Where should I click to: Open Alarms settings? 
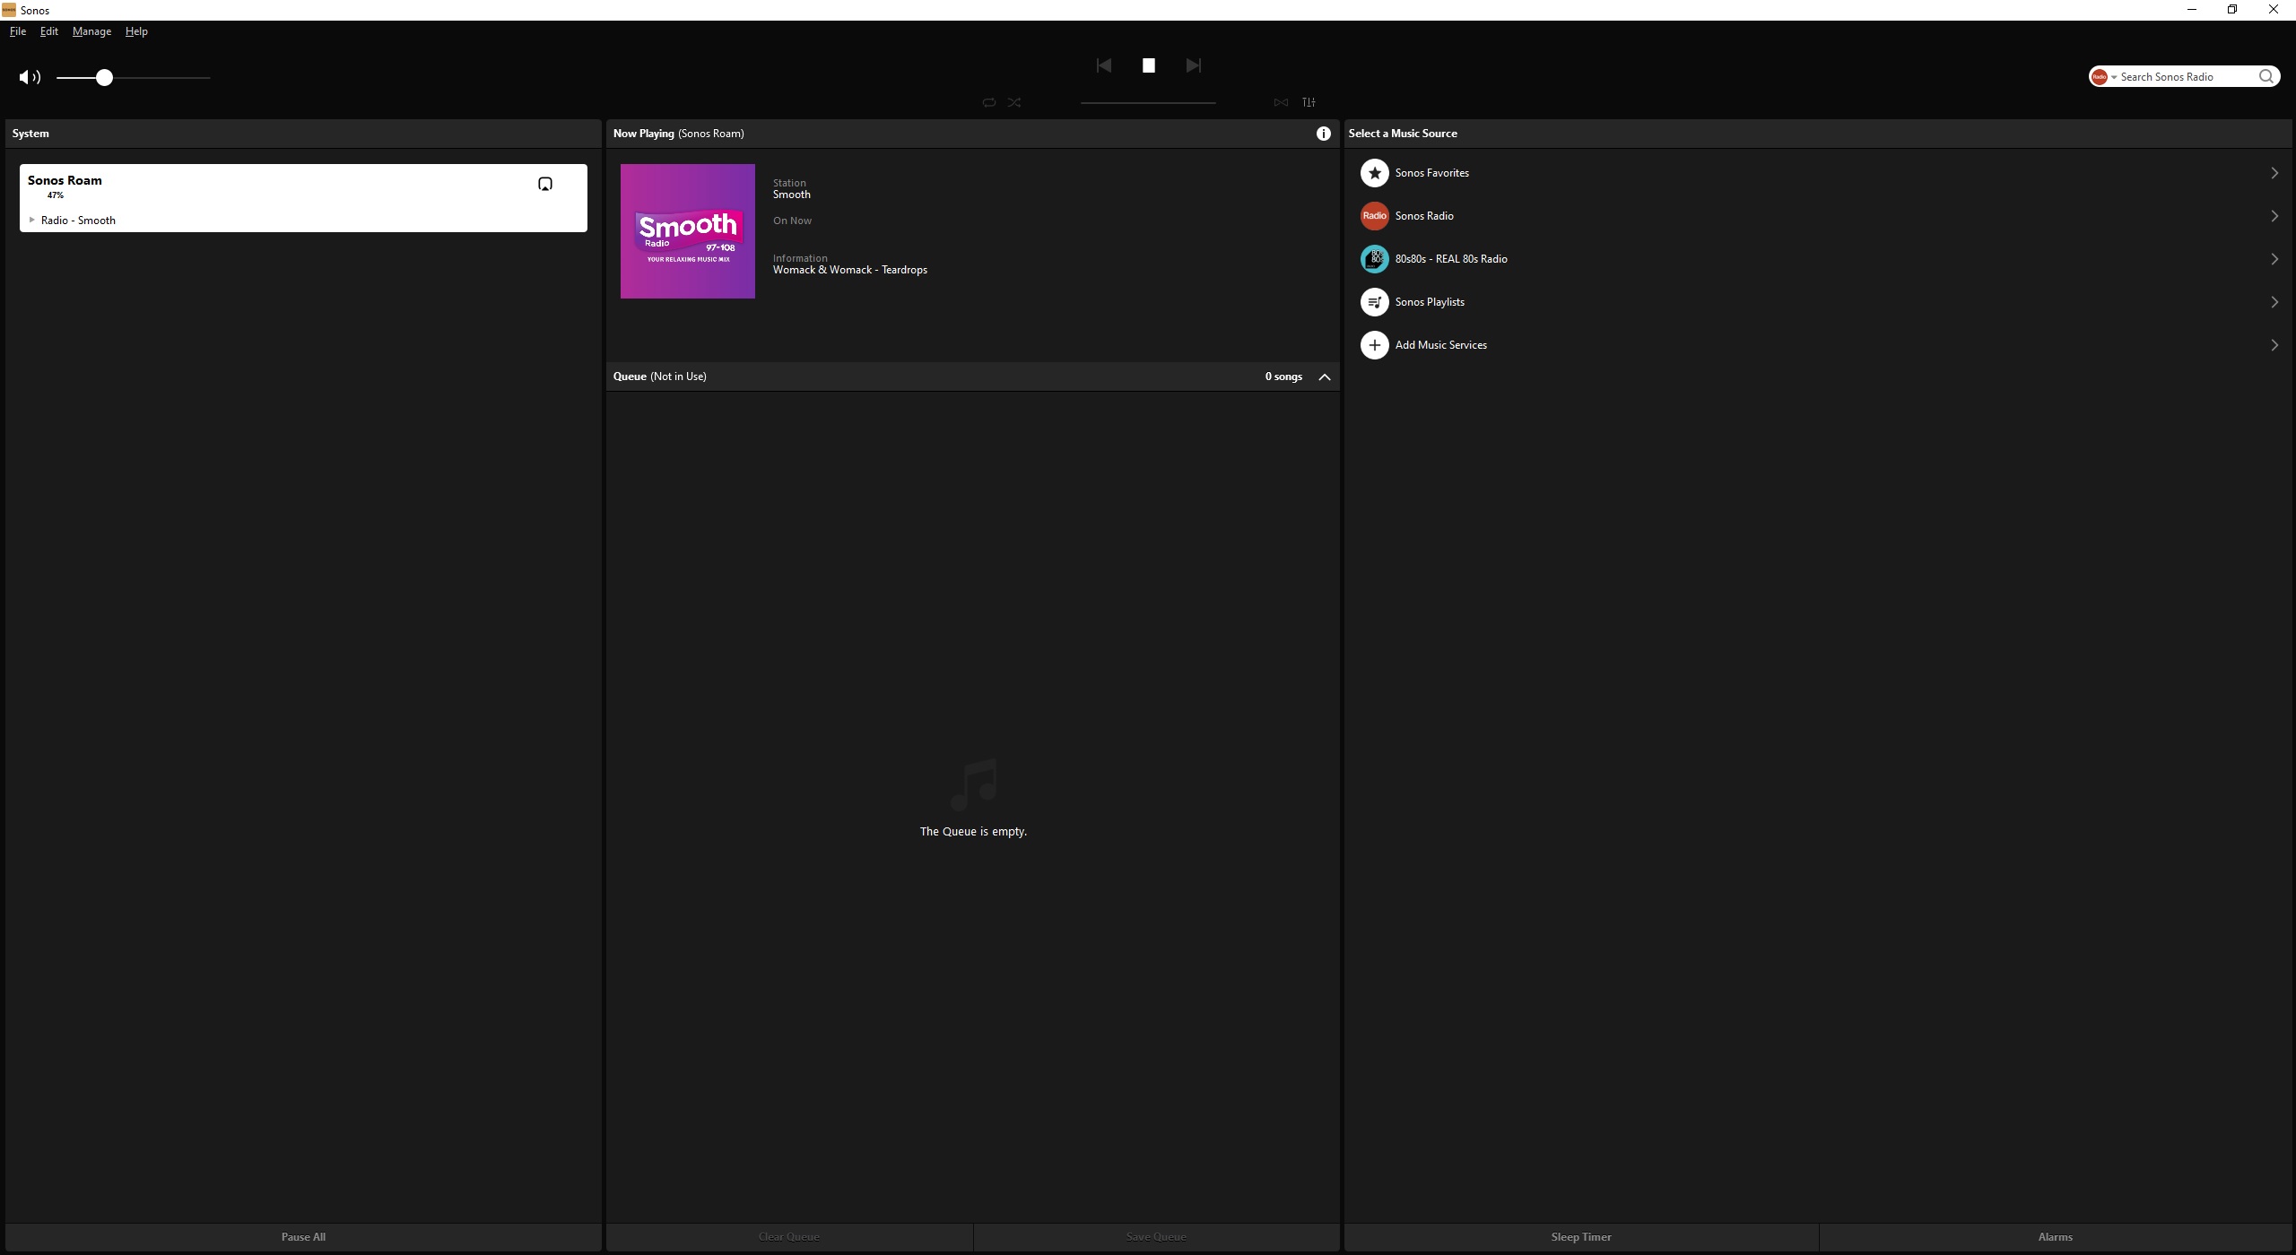click(x=2055, y=1237)
